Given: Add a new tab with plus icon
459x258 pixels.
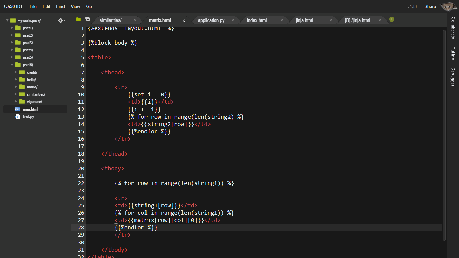Looking at the screenshot, I should pos(392,19).
